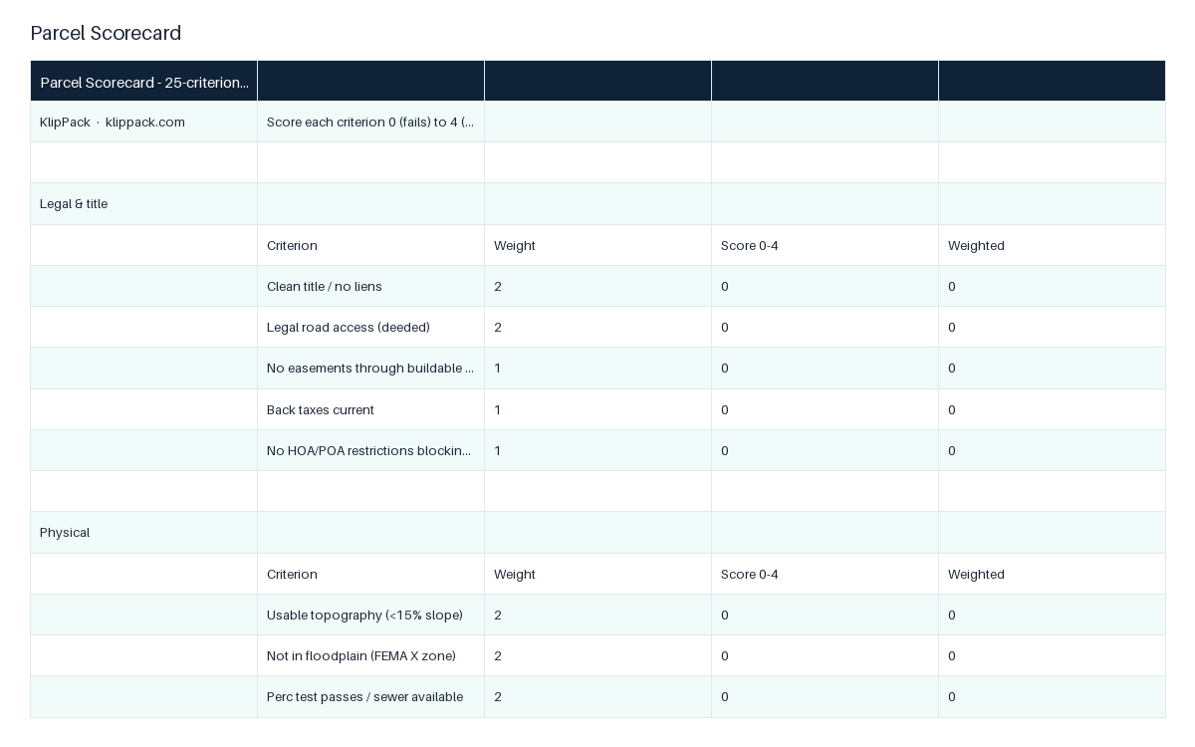This screenshot has height=747, width=1195.
Task: Click Weight value in Back taxes current row
Action: (598, 409)
